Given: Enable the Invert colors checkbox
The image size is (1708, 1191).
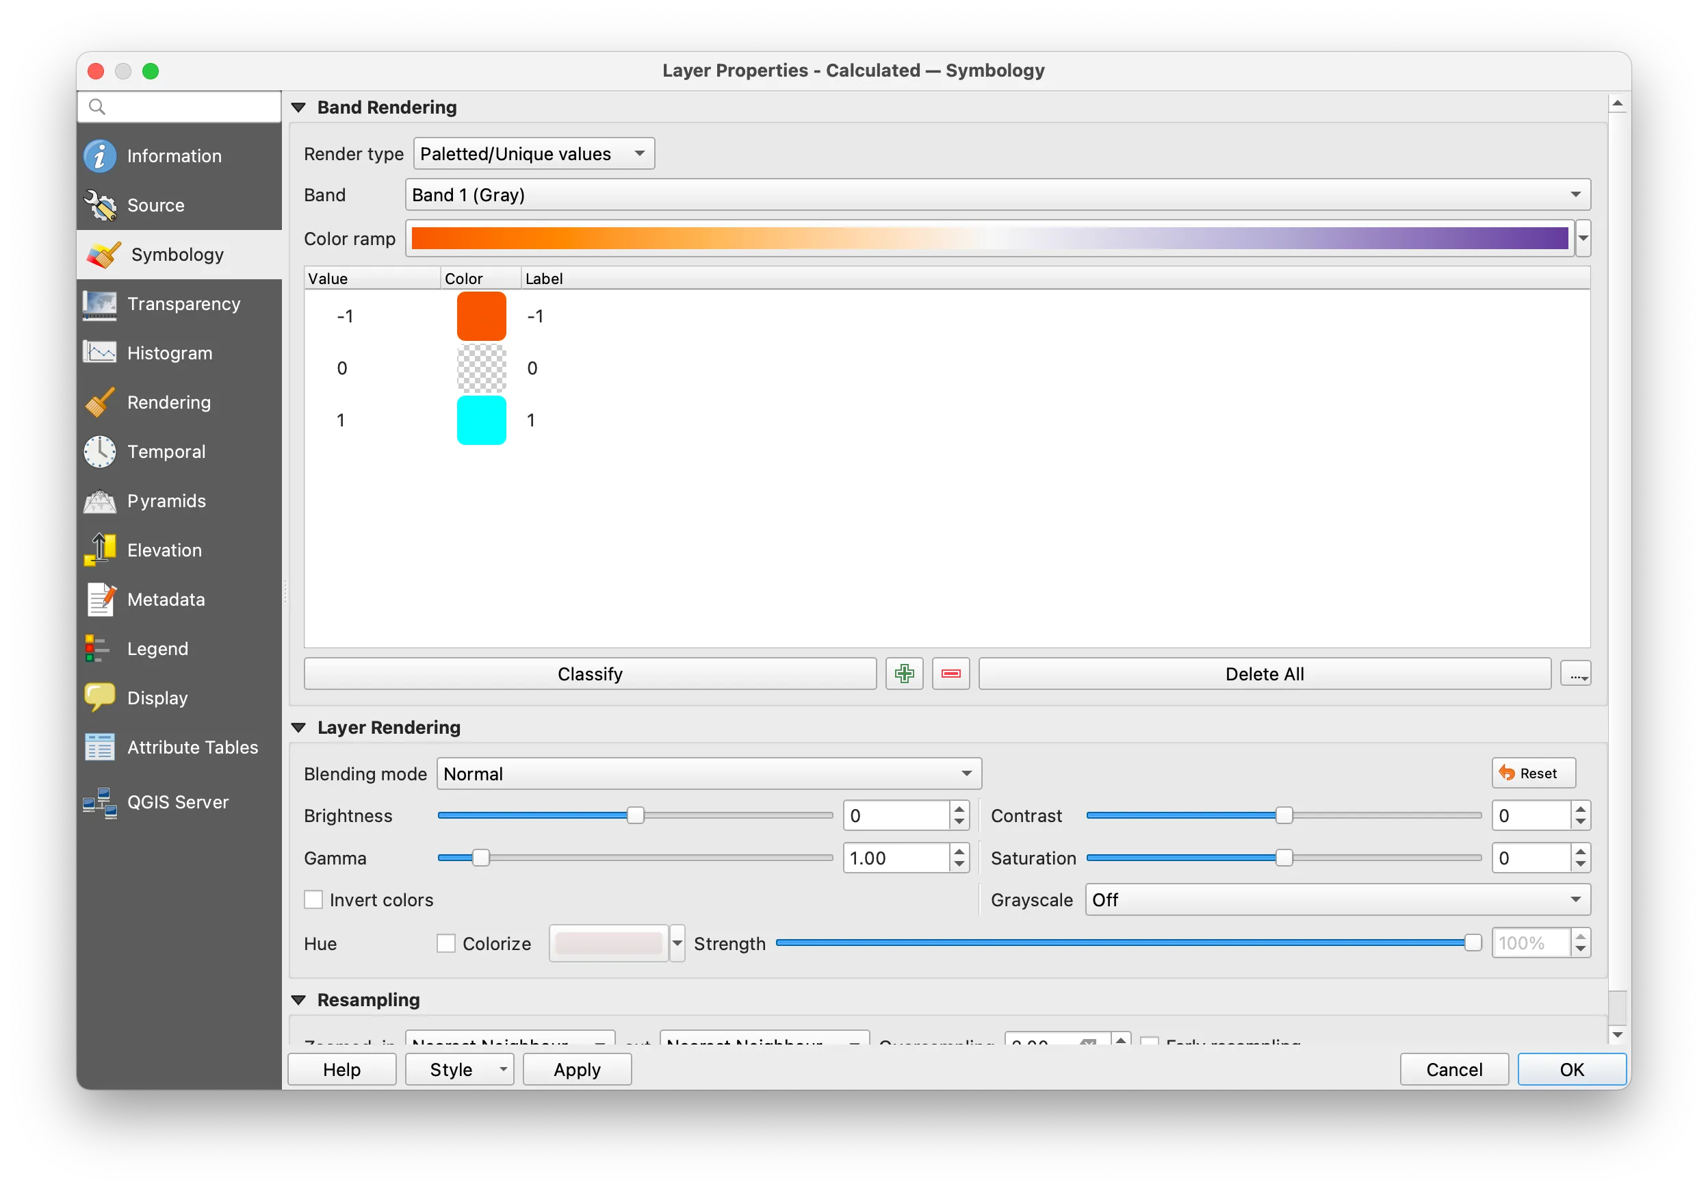Looking at the screenshot, I should [x=313, y=900].
